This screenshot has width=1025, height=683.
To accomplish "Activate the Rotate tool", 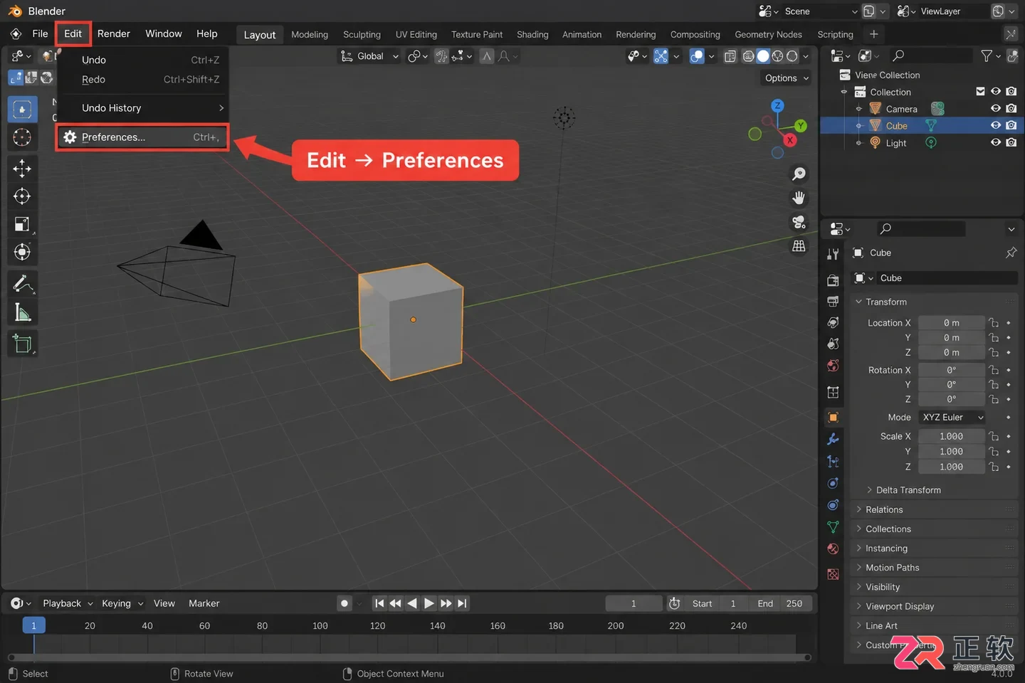I will (x=22, y=196).
